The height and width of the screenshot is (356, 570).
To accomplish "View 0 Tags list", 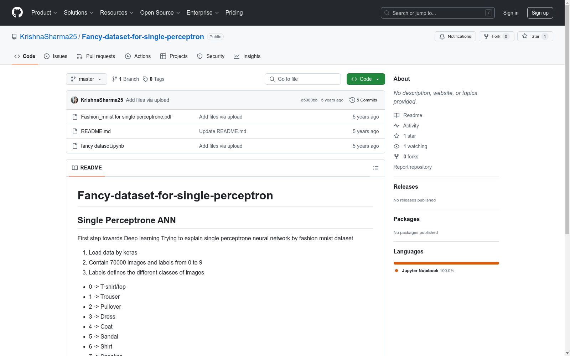I will (154, 79).
